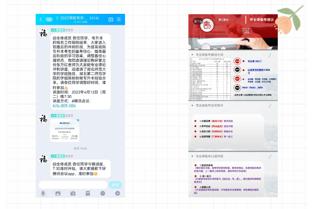The image size is (313, 209).
Task: Tap the unread count badge 10
Action: pyautogui.click(x=49, y=19)
